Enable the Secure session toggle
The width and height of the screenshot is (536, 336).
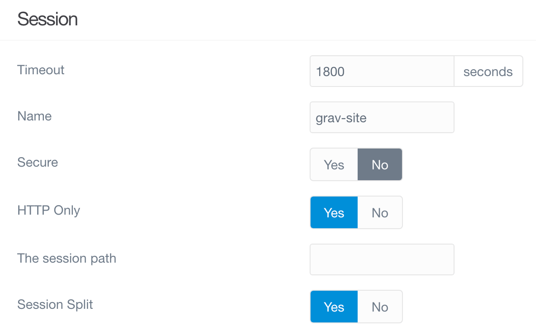[334, 164]
